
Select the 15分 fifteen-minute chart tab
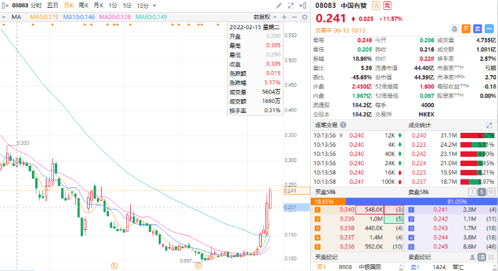tap(143, 5)
